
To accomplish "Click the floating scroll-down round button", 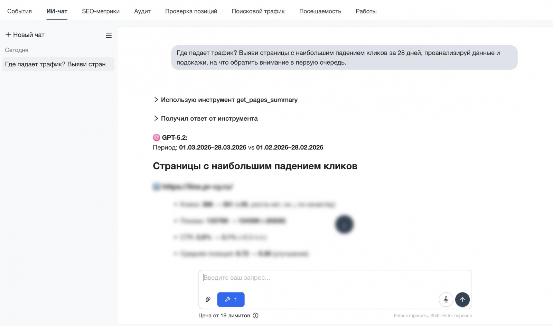I will point(344,224).
